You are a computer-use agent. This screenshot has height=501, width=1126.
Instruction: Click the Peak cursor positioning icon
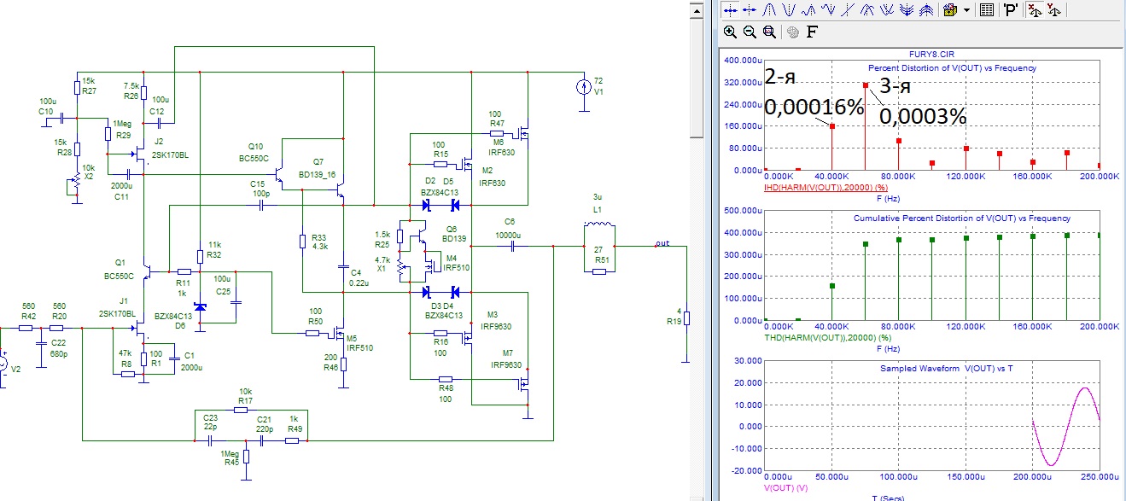pos(768,10)
